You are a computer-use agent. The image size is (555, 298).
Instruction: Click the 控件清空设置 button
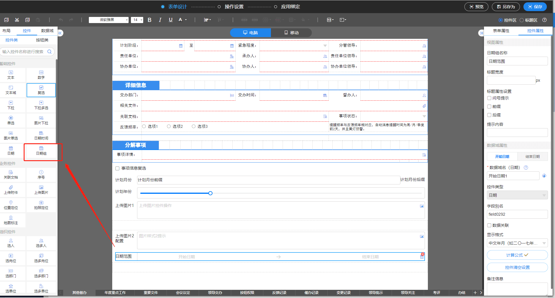tap(517, 267)
